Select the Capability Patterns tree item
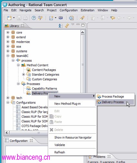 click(x=44, y=89)
